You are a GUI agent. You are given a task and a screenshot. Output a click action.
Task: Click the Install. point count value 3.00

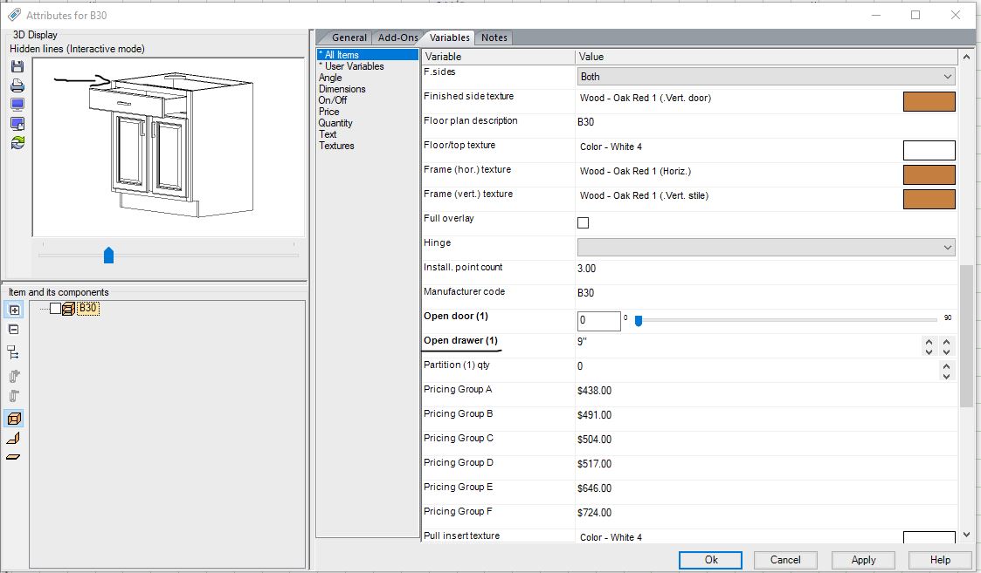[x=587, y=269]
